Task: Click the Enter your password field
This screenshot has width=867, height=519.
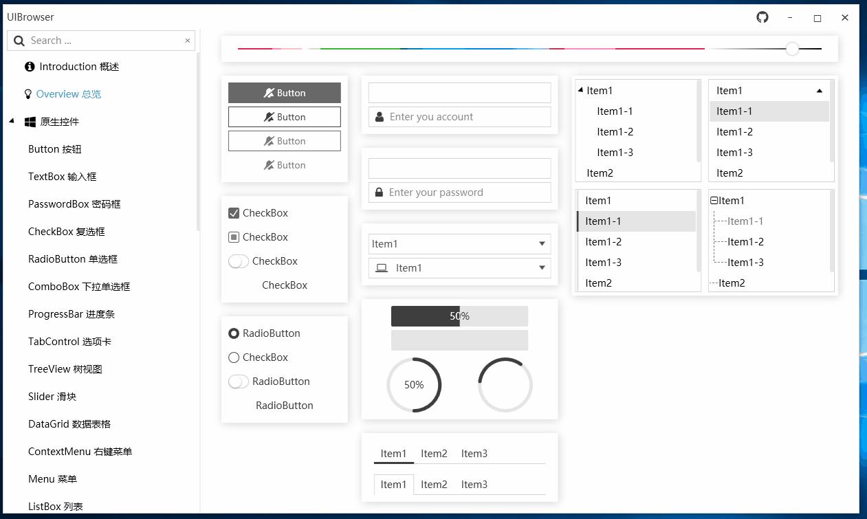Action: 460,192
